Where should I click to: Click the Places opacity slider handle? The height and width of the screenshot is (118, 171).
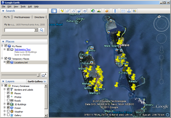38,75
